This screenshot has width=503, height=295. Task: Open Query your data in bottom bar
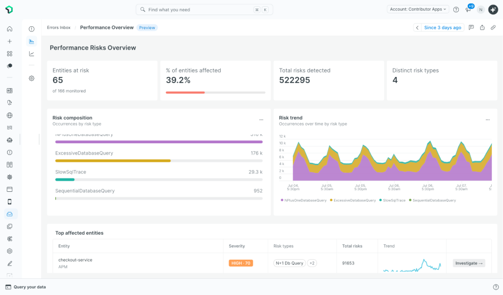[26, 287]
